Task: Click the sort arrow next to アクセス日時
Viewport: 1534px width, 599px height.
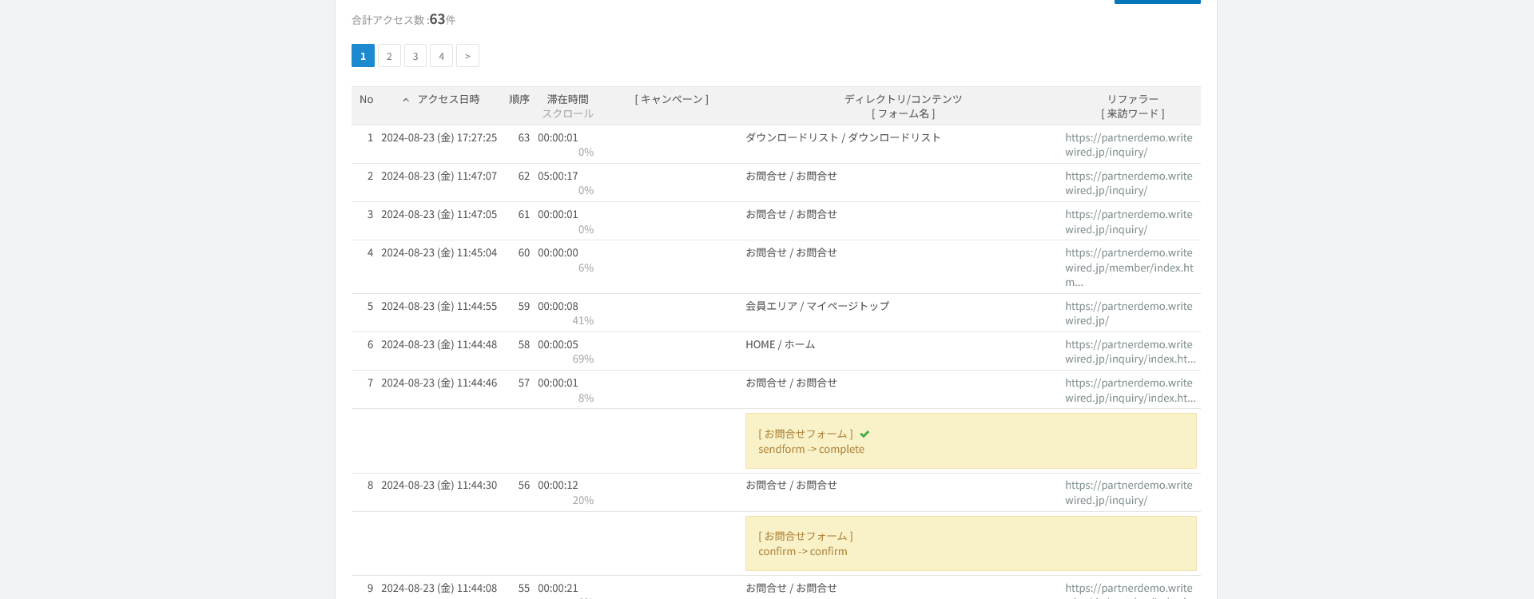Action: point(406,100)
